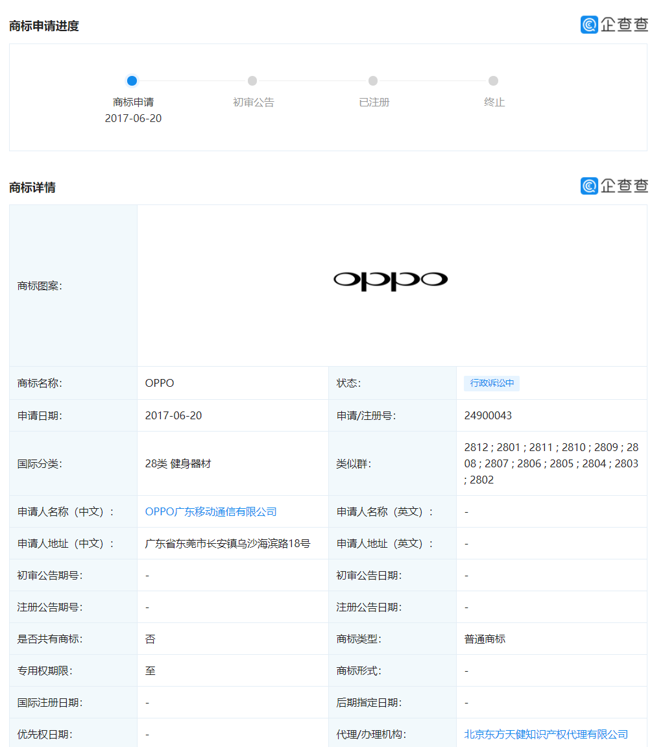Click the 初审公告 progress step dot
Viewport: 652px width, 747px height.
pos(252,80)
